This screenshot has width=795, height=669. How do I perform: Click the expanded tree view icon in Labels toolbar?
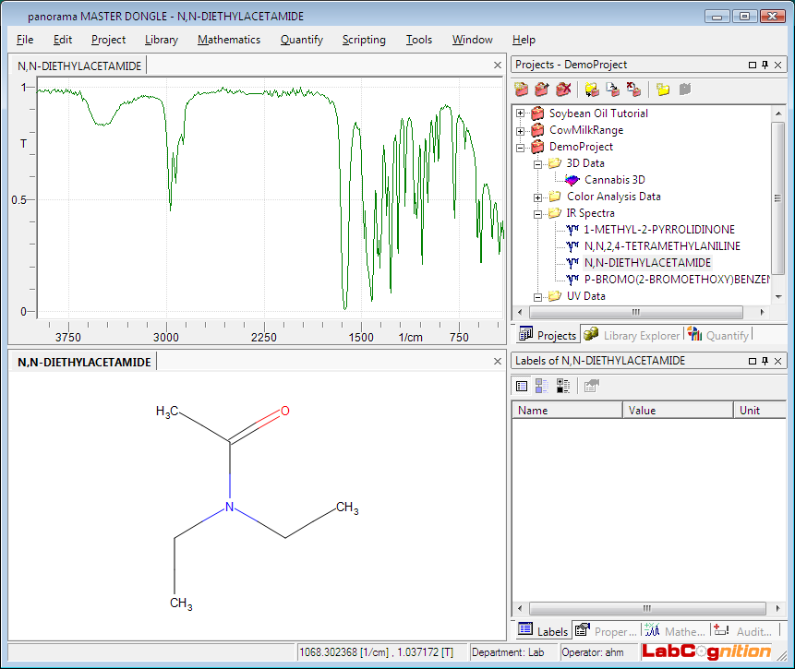563,387
